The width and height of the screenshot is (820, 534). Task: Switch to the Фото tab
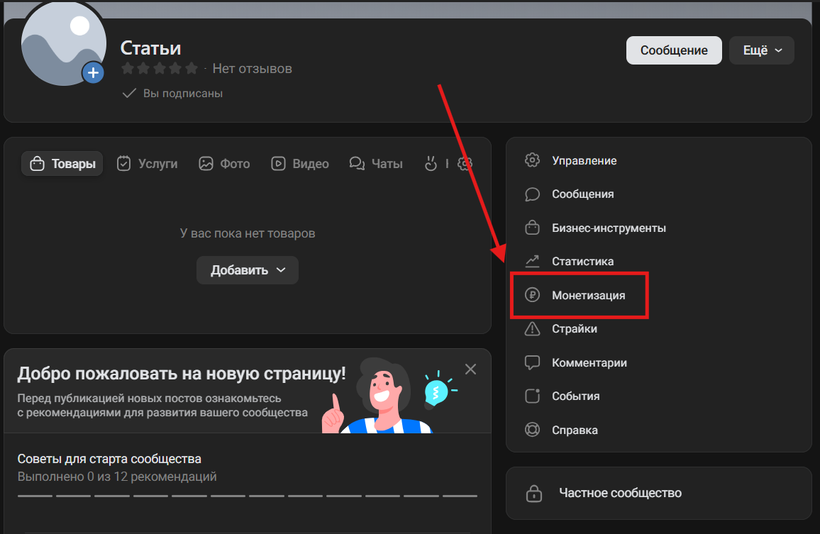click(x=224, y=163)
